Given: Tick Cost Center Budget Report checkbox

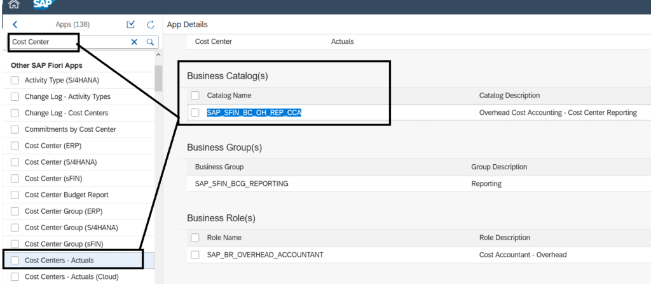Looking at the screenshot, I should tap(15, 195).
